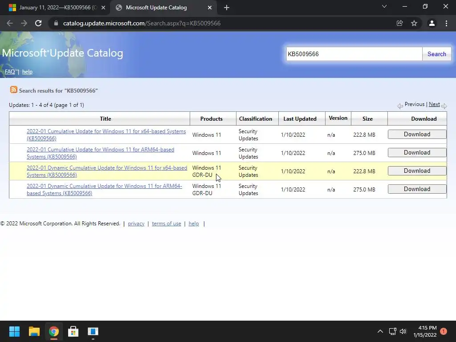Open the help link under the header
Viewport: 456px width, 342px height.
27,72
